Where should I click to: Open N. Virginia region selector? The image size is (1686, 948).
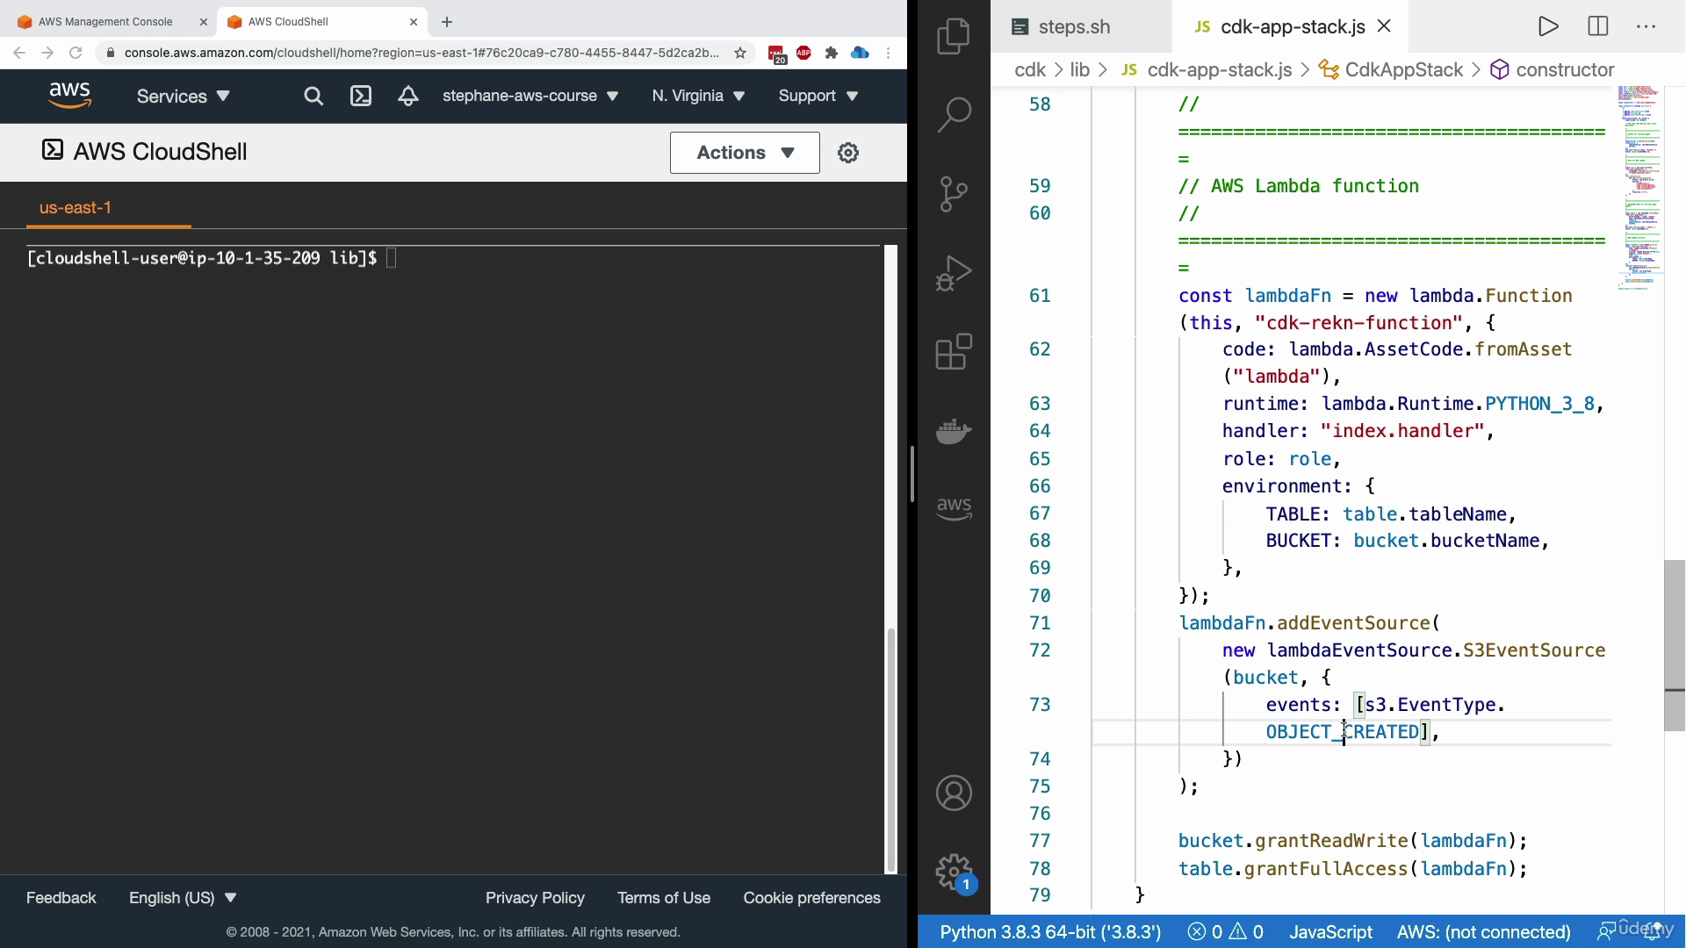pos(699,96)
